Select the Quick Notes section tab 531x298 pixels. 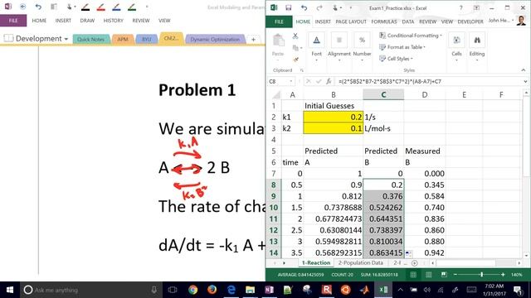[x=90, y=39]
